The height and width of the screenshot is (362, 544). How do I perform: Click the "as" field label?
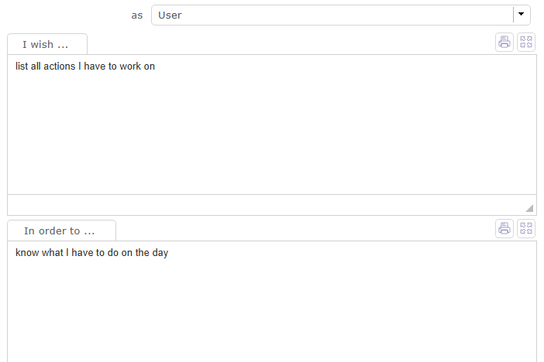click(137, 15)
